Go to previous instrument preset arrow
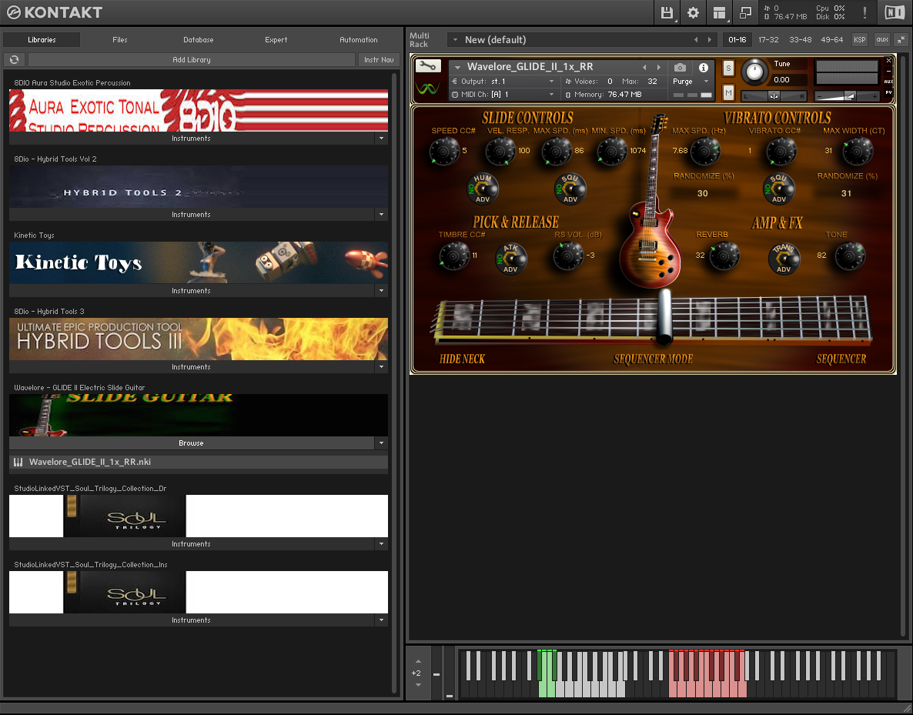Image resolution: width=913 pixels, height=715 pixels. point(644,67)
